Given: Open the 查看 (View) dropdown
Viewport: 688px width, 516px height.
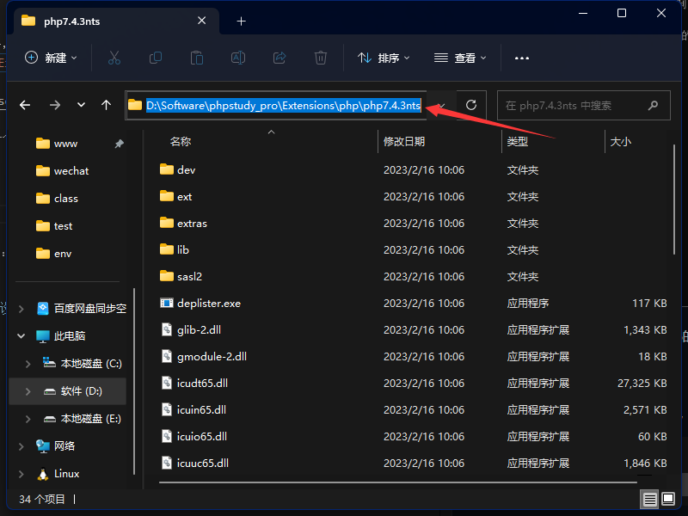Looking at the screenshot, I should pyautogui.click(x=460, y=58).
